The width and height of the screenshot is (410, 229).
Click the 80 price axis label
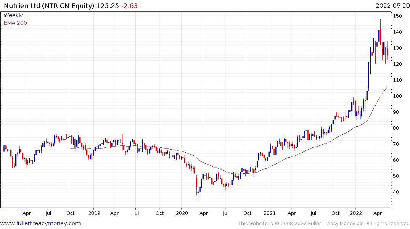396,128
